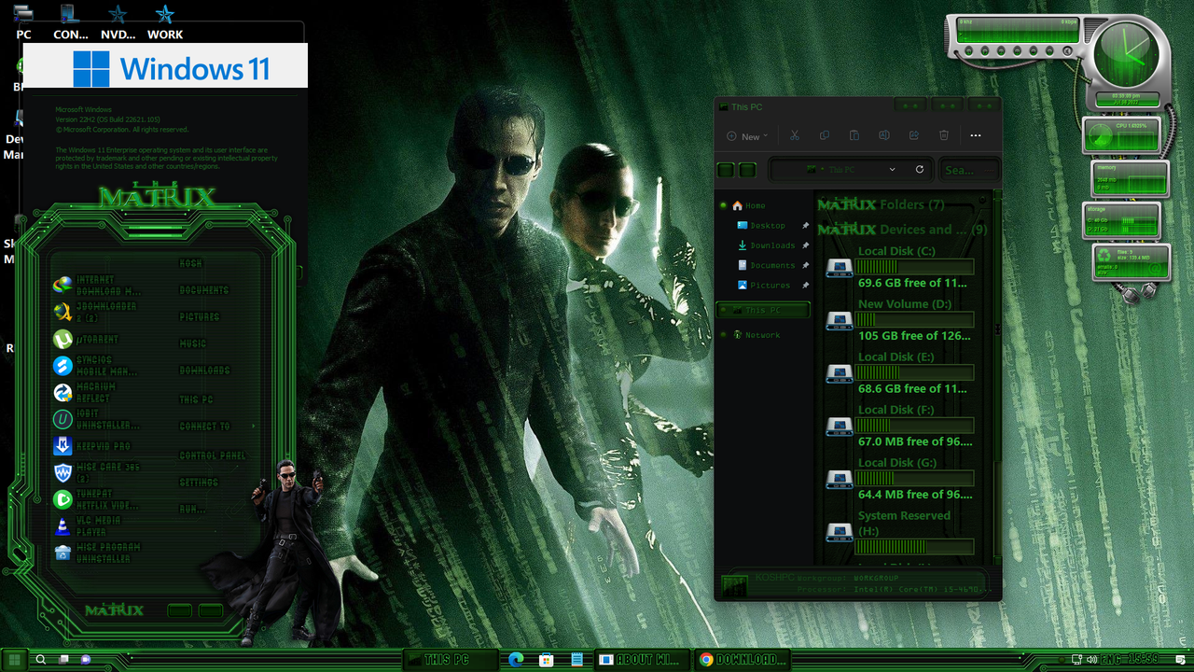Image resolution: width=1194 pixels, height=672 pixels.
Task: Click the Cut icon in Explorer toolbar
Action: 794,135
